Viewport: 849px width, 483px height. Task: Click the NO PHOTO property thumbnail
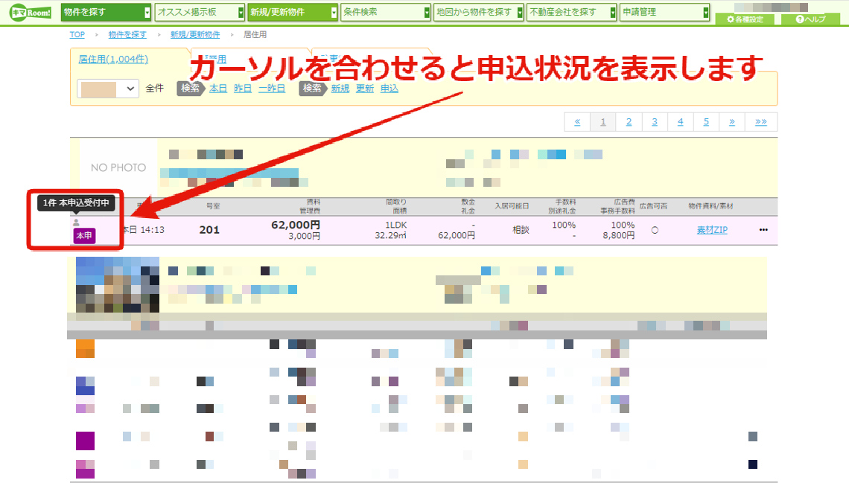pyautogui.click(x=118, y=167)
